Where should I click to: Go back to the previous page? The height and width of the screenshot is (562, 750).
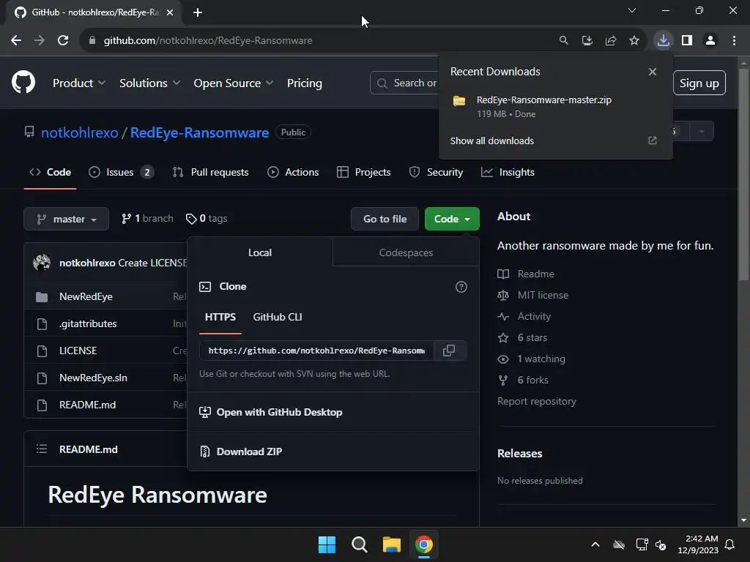click(x=16, y=40)
